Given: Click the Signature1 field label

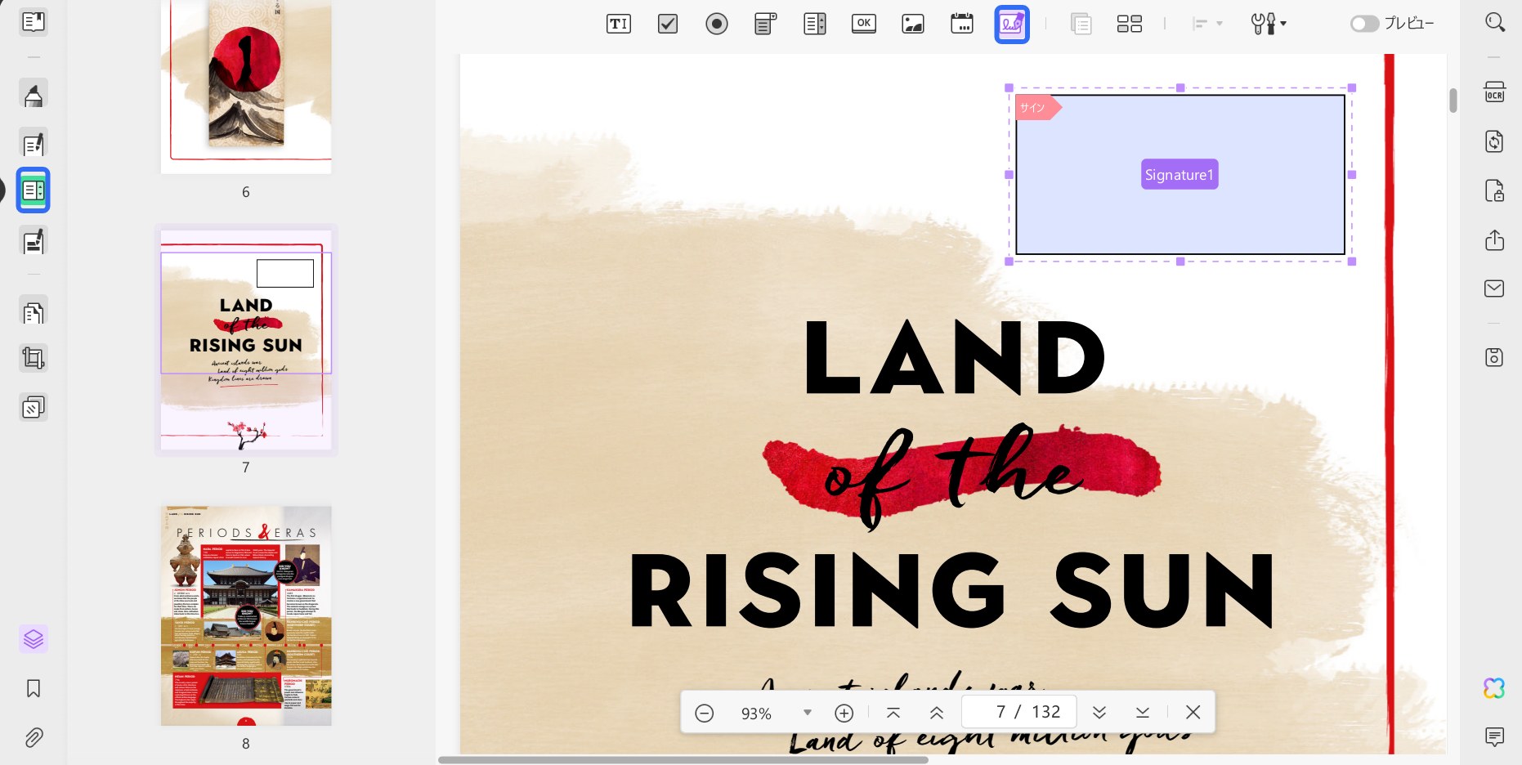Looking at the screenshot, I should pyautogui.click(x=1180, y=174).
